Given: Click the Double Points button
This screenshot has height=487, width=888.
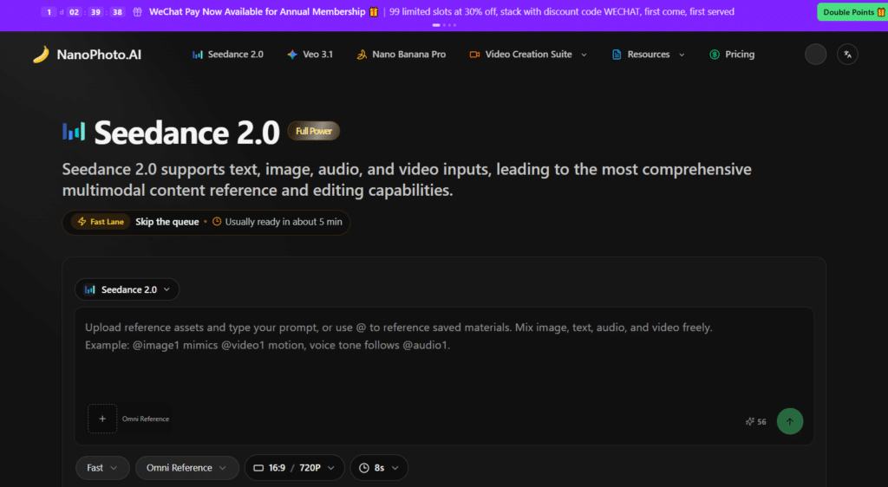Looking at the screenshot, I should click(852, 12).
